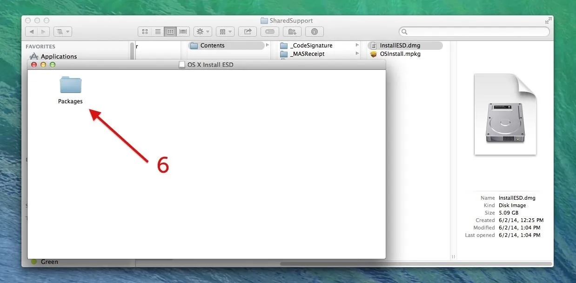Select the Contents folder in column
The width and height of the screenshot is (576, 283).
click(x=213, y=46)
